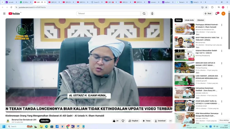Subscribe to Beramal Dan Berdakwah UIH

pyautogui.click(x=45, y=121)
